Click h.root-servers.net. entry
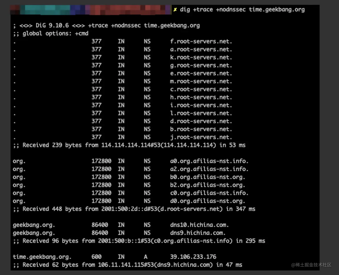The width and height of the screenshot is (339, 275). tap(201, 97)
